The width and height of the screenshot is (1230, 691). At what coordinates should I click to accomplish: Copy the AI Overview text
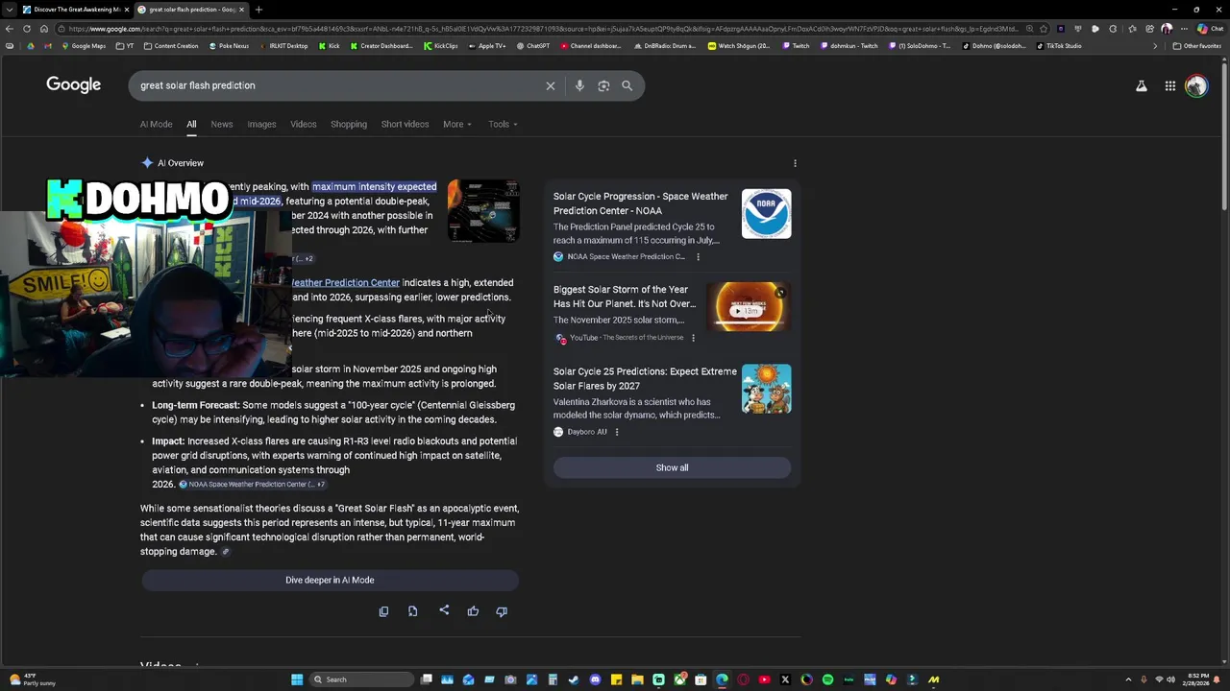(383, 611)
